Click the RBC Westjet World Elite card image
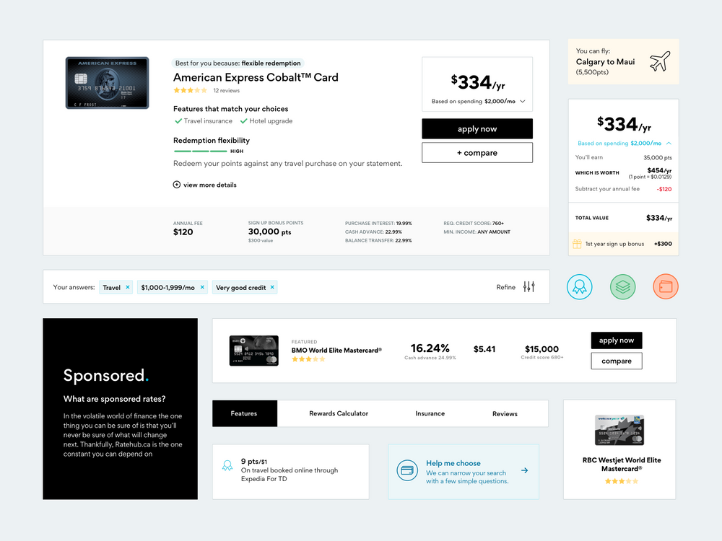The image size is (722, 541). click(x=619, y=431)
